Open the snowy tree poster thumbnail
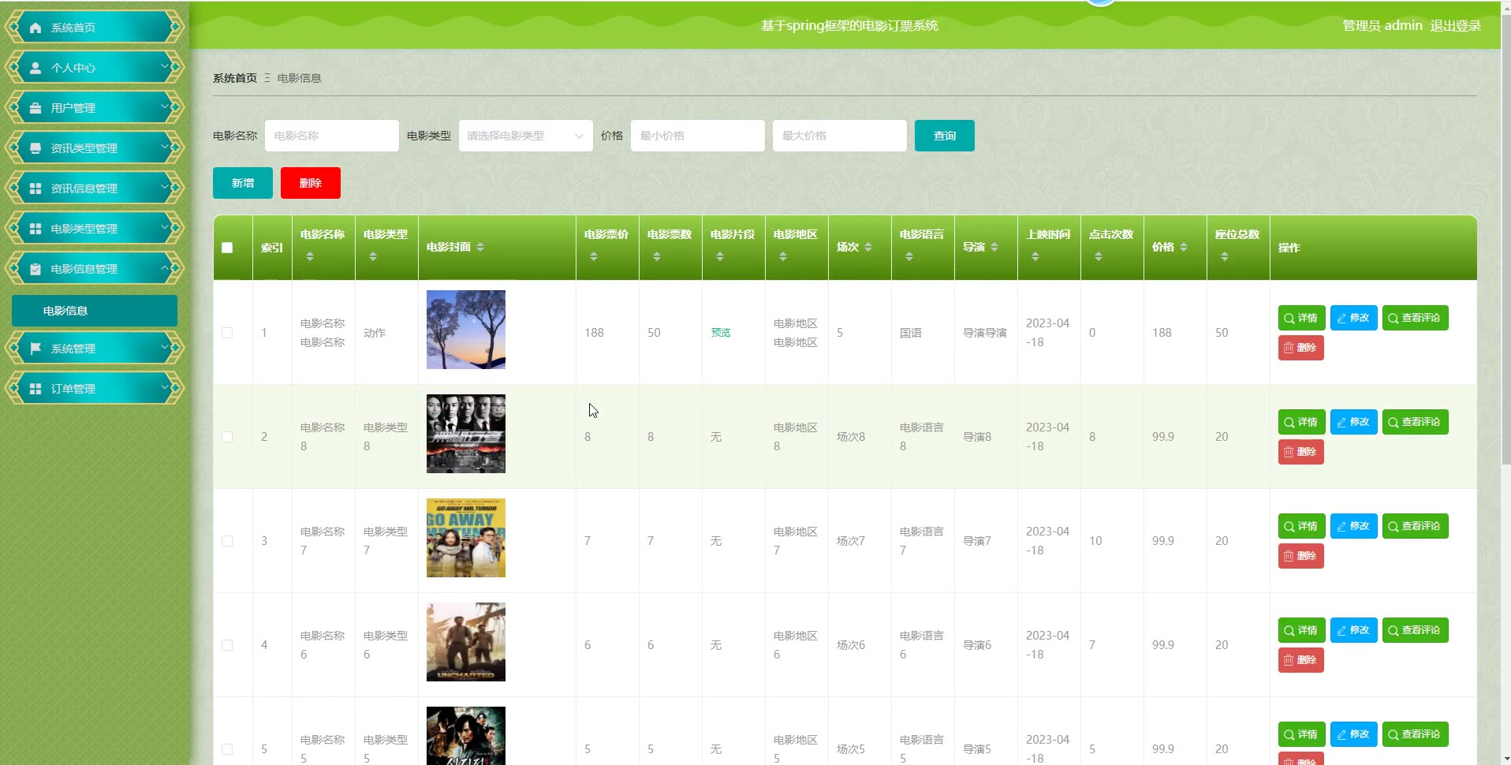 (x=466, y=330)
